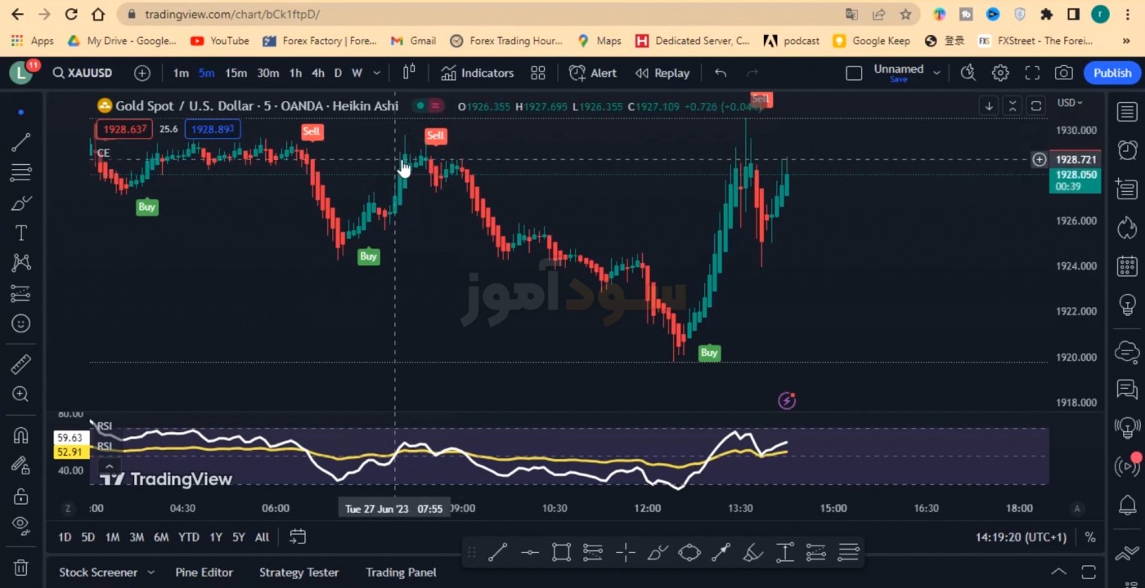Select the Text annotation tool
1145x588 pixels.
coord(21,233)
